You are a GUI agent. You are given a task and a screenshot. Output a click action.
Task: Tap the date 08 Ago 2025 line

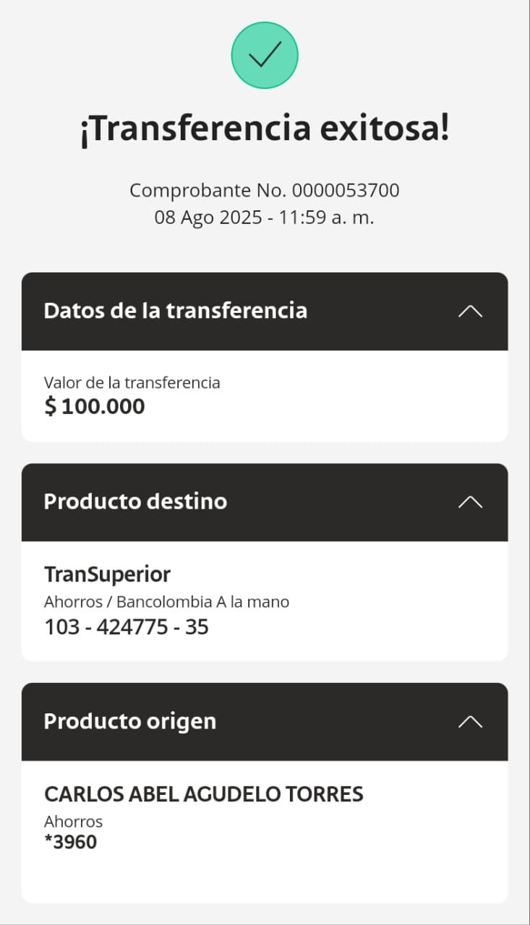pos(265,218)
